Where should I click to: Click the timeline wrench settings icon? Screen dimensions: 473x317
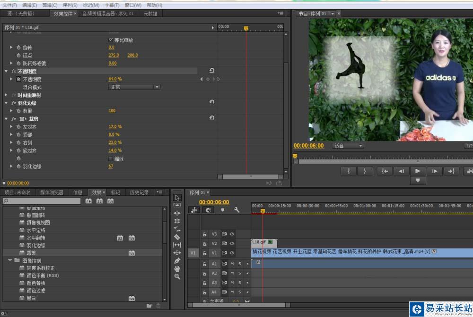pyautogui.click(x=236, y=210)
